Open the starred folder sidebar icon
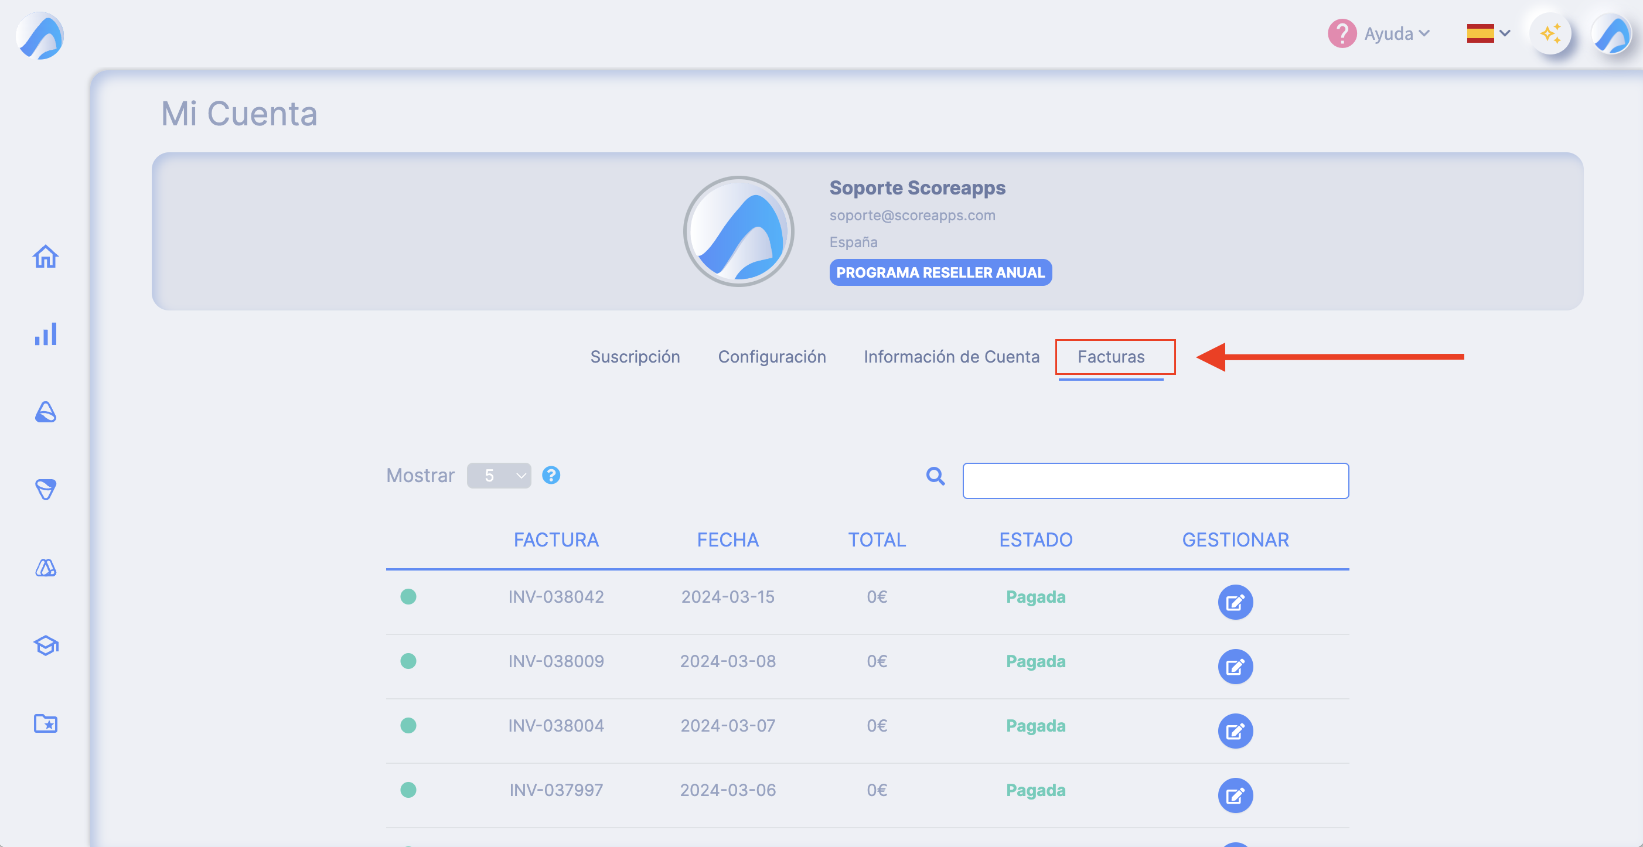Screen dimensions: 1643x847 [45, 723]
